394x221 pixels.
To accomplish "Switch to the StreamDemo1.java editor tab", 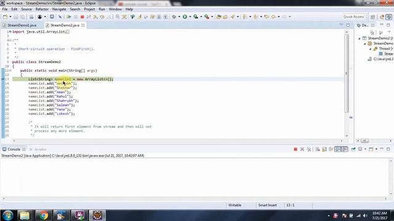I will (x=20, y=25).
